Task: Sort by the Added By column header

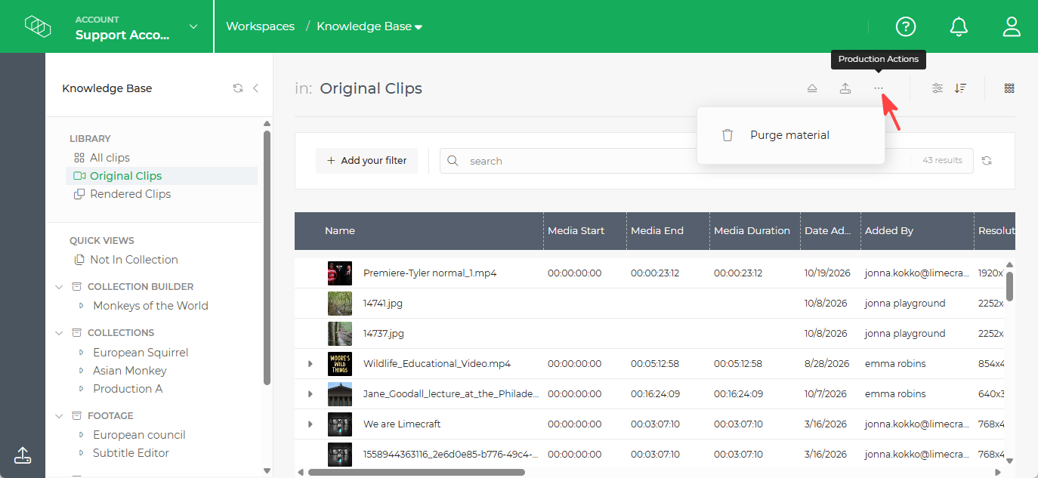Action: coord(889,231)
